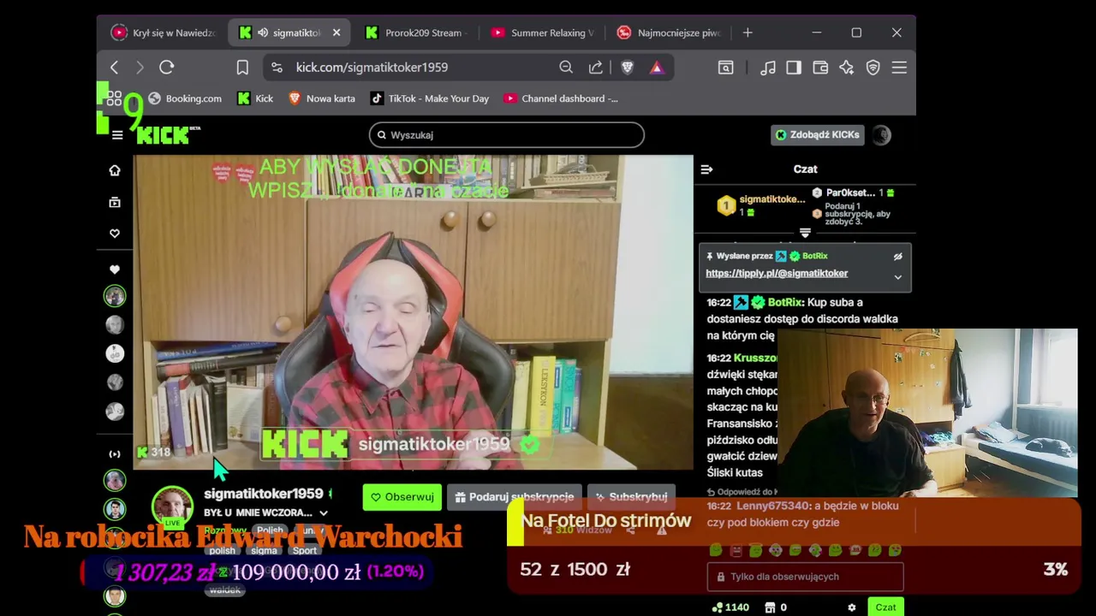Toggle the browser sidebar panel icon
The image size is (1096, 616).
pos(794,67)
